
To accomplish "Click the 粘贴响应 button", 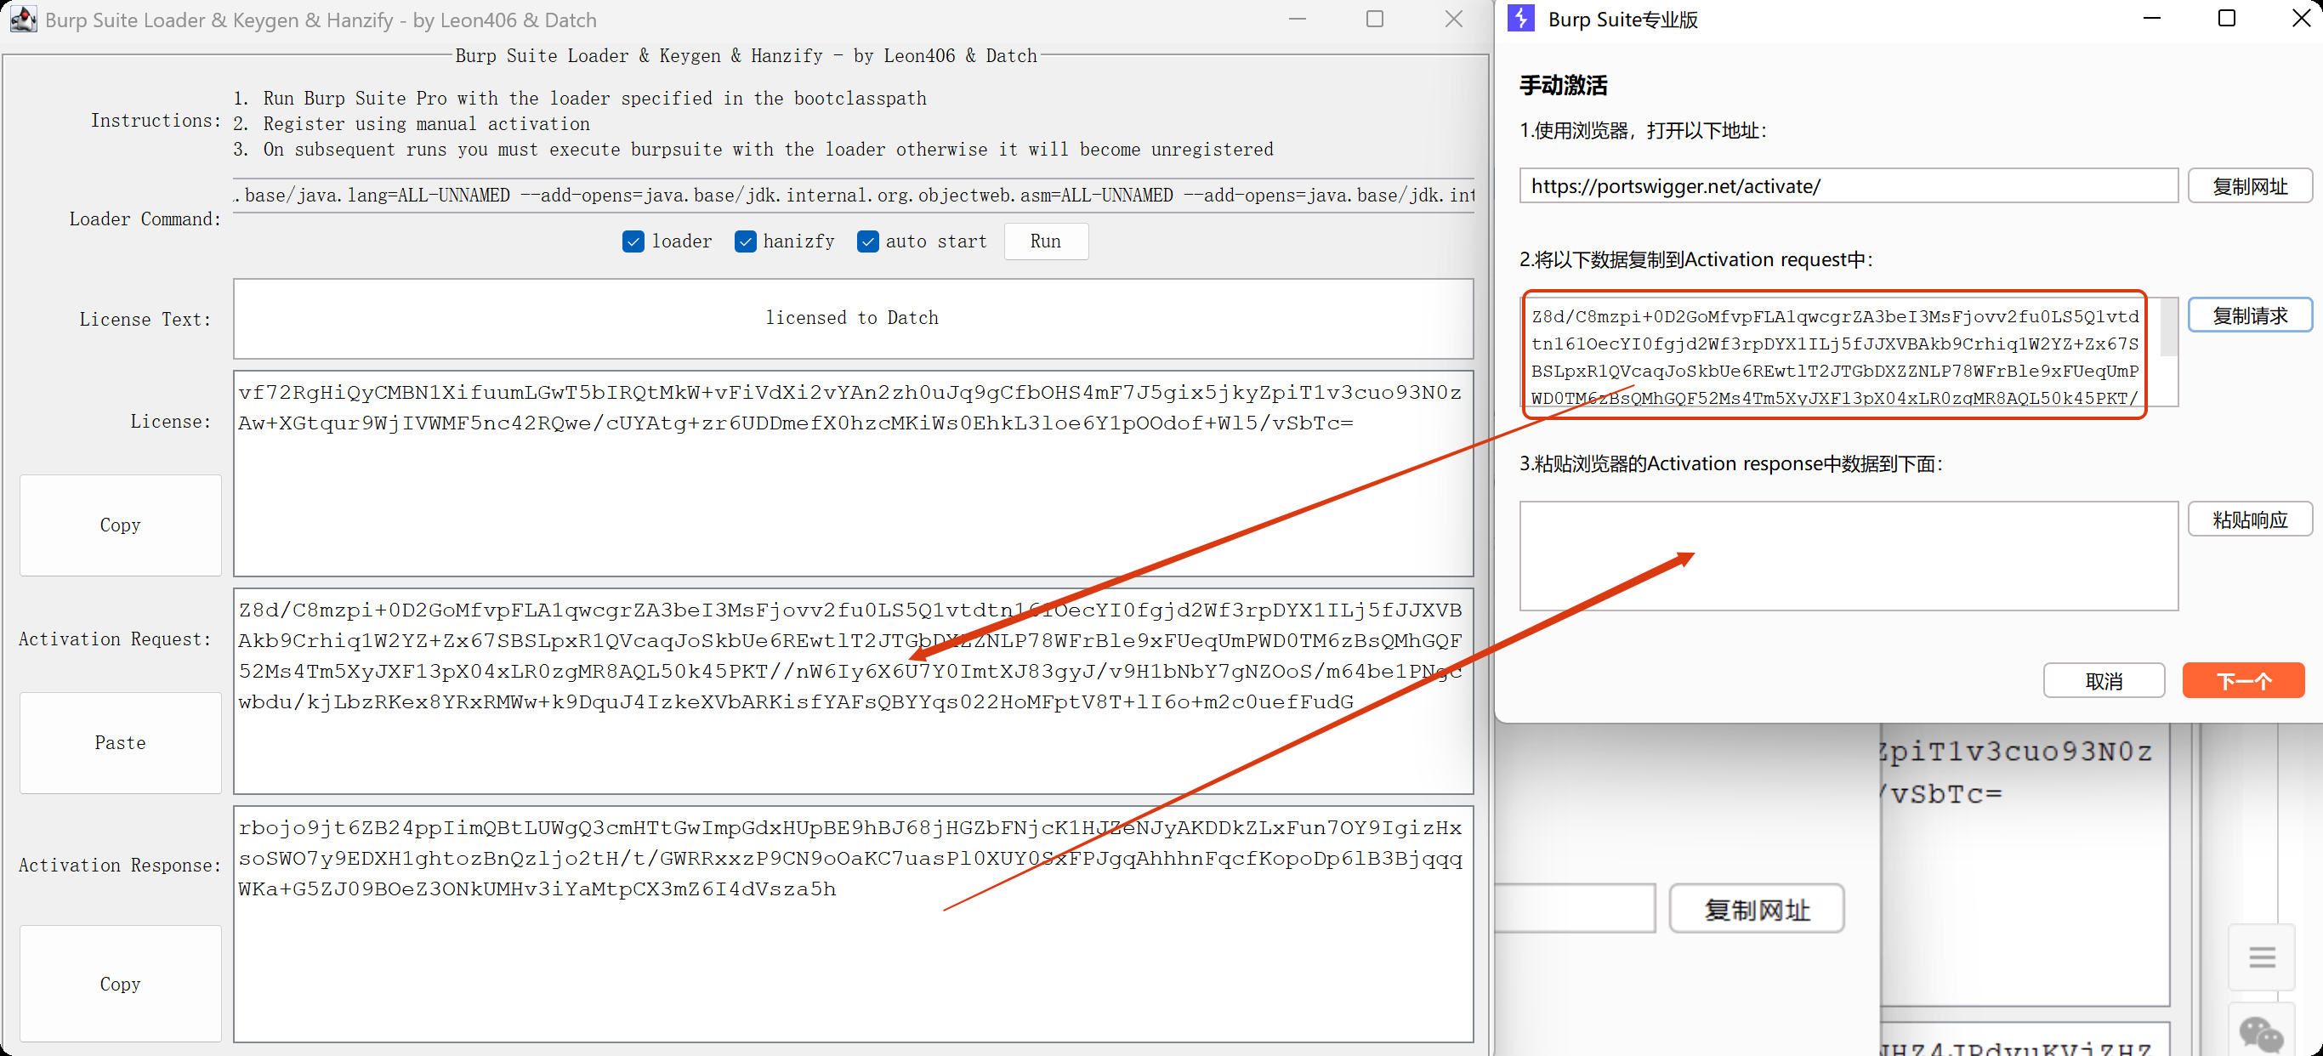I will tap(2250, 519).
